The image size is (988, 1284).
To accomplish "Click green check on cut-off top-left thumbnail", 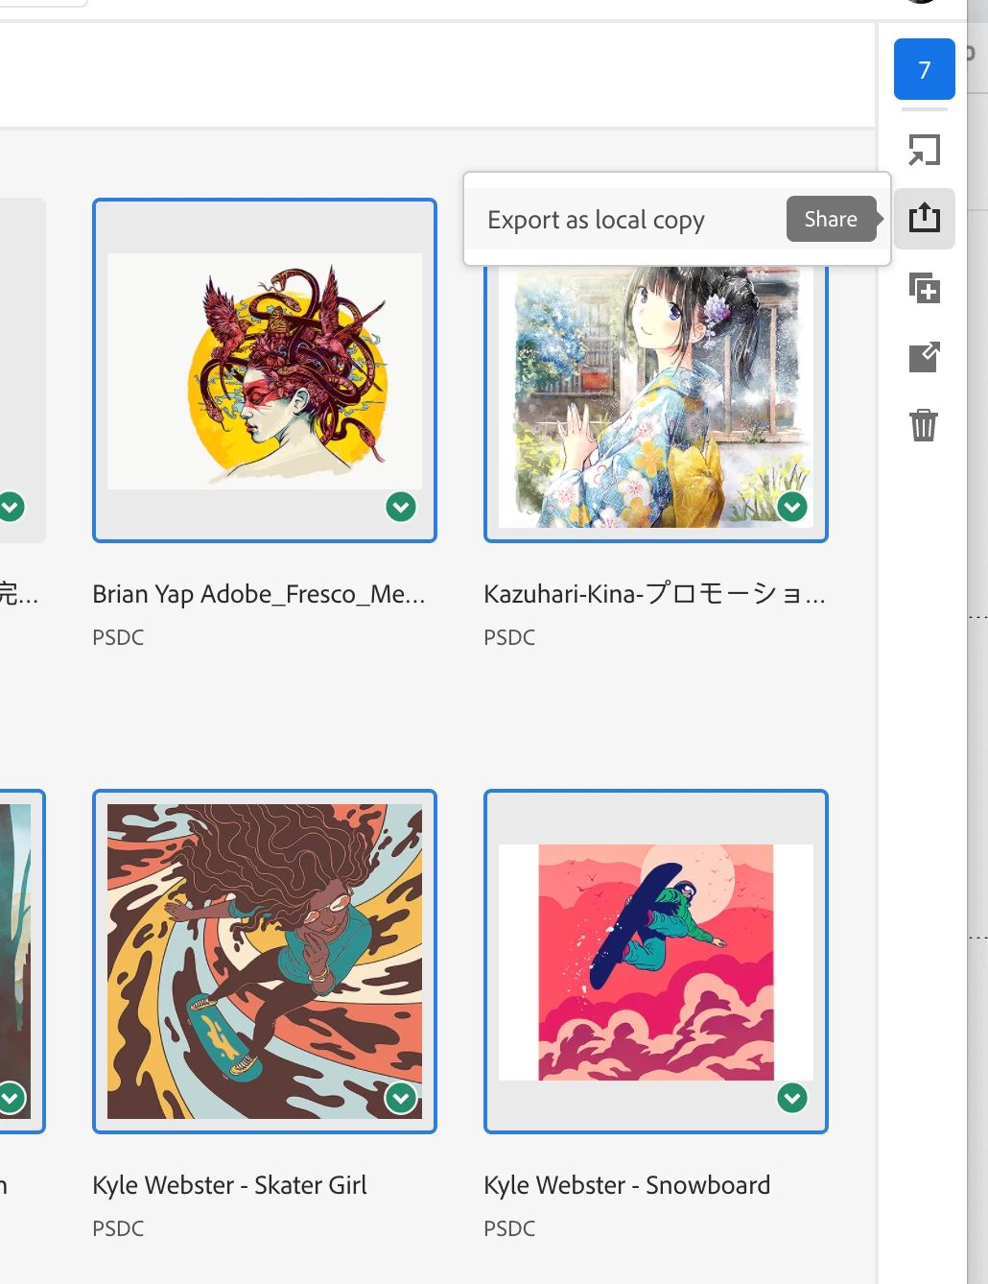I will point(11,507).
